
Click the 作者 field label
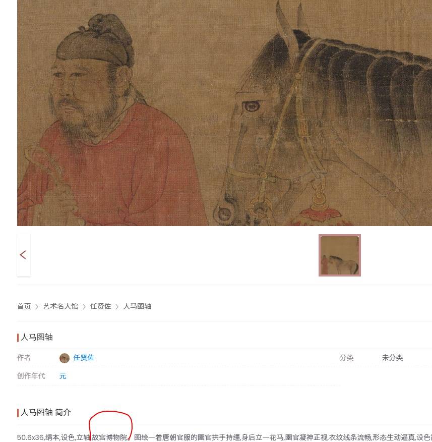click(x=24, y=358)
